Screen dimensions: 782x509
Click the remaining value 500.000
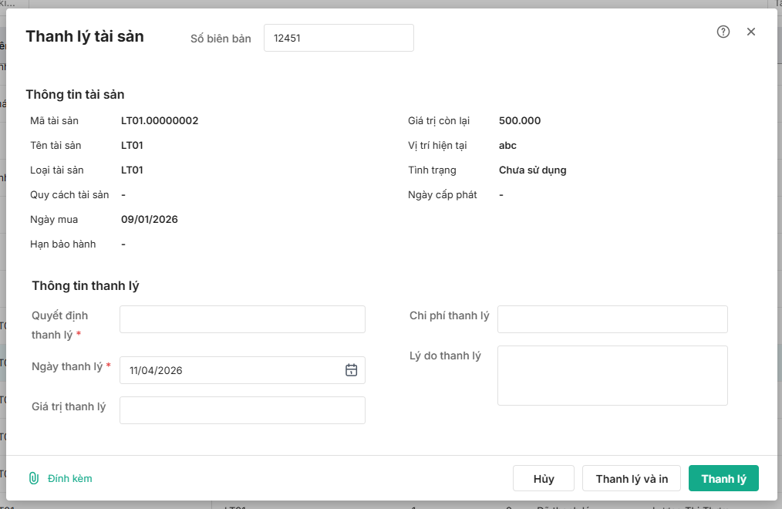point(520,120)
